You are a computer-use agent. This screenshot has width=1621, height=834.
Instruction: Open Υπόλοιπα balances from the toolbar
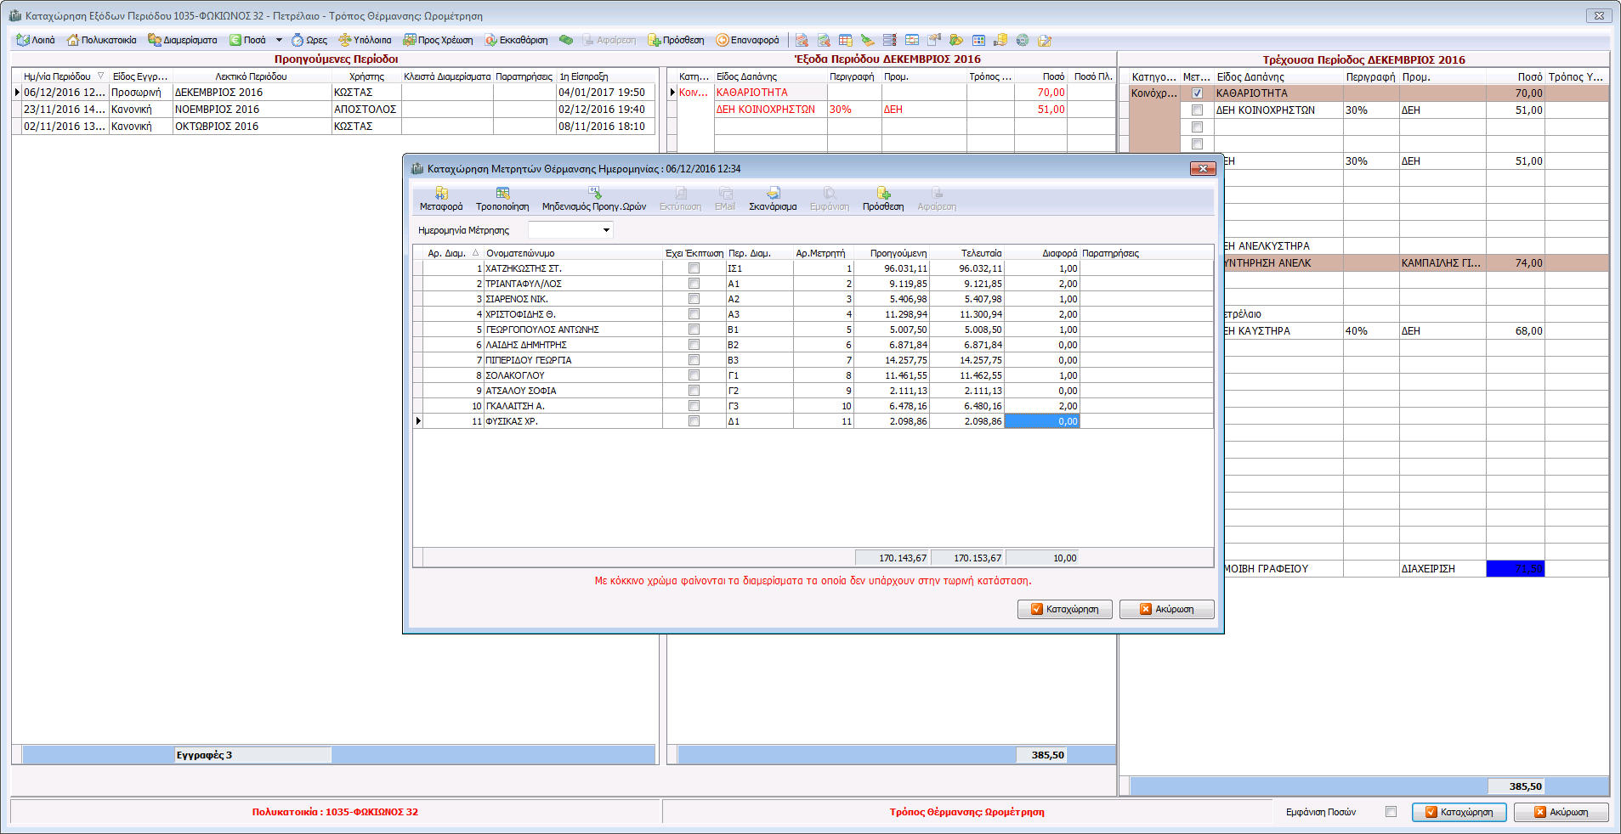click(x=366, y=40)
